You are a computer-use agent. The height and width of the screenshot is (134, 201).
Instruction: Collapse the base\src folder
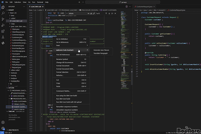point(9,13)
